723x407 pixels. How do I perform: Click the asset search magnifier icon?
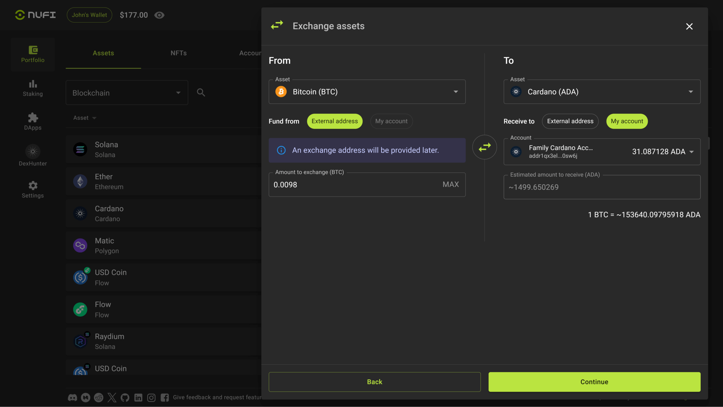201,93
